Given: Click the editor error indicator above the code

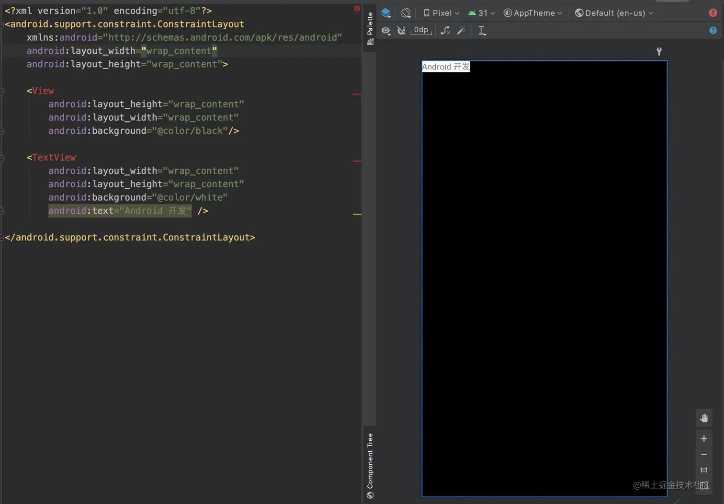Looking at the screenshot, I should pos(357,9).
